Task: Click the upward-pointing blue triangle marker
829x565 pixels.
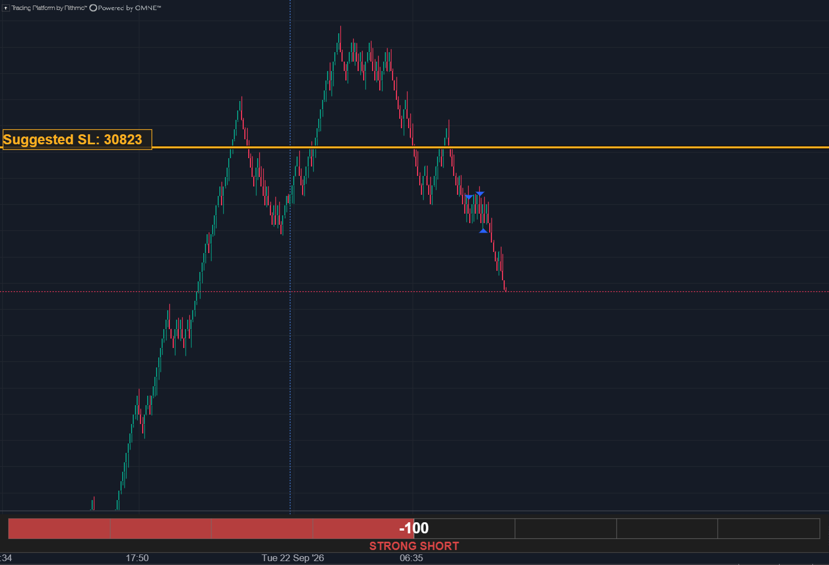Action: pyautogui.click(x=483, y=230)
